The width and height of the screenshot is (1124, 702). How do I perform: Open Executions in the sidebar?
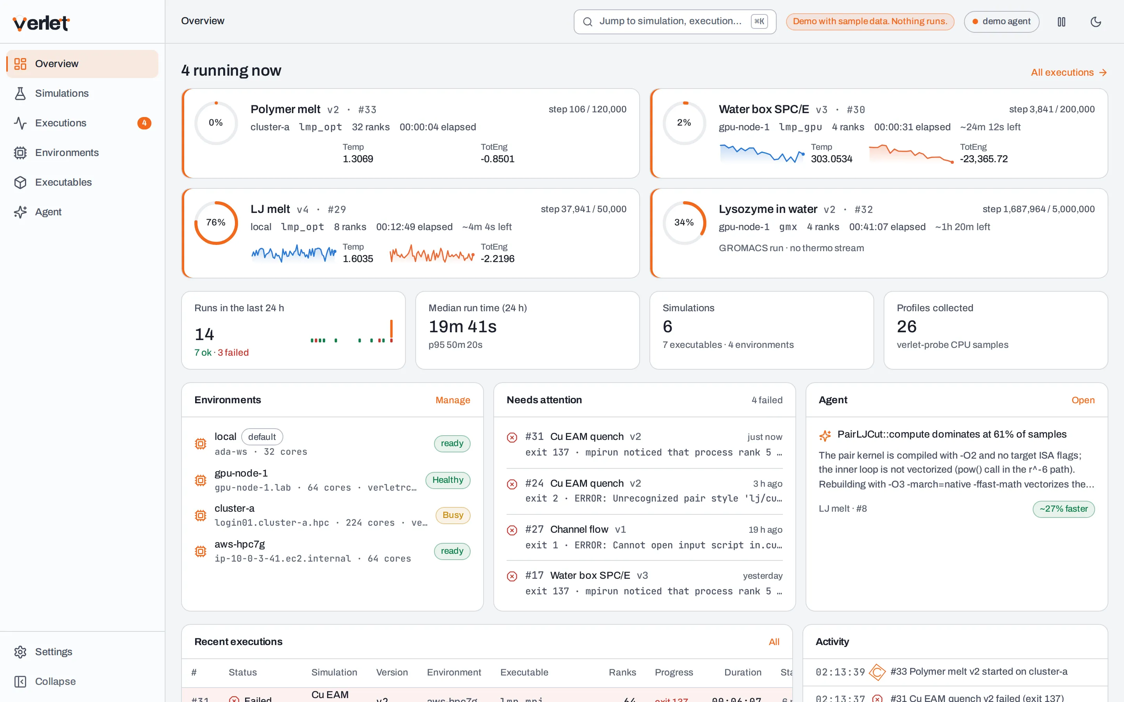[82, 123]
